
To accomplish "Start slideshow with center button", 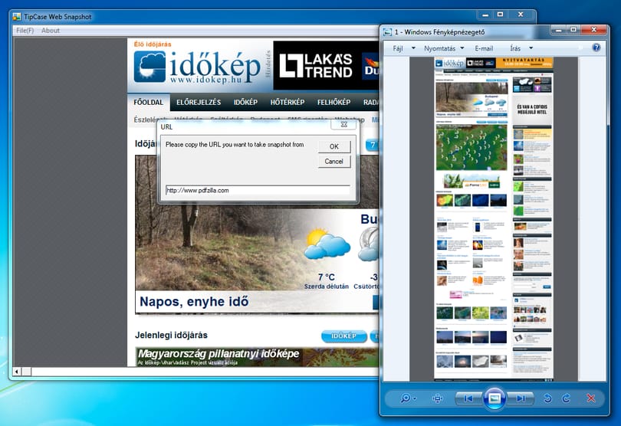I will tap(495, 398).
